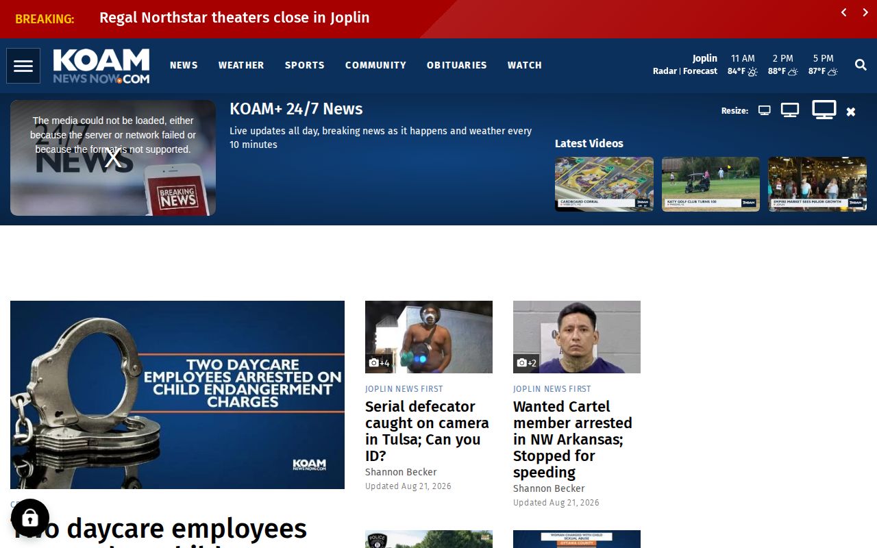The height and width of the screenshot is (548, 877).
Task: Play the Katy Golf Club video
Action: [711, 184]
